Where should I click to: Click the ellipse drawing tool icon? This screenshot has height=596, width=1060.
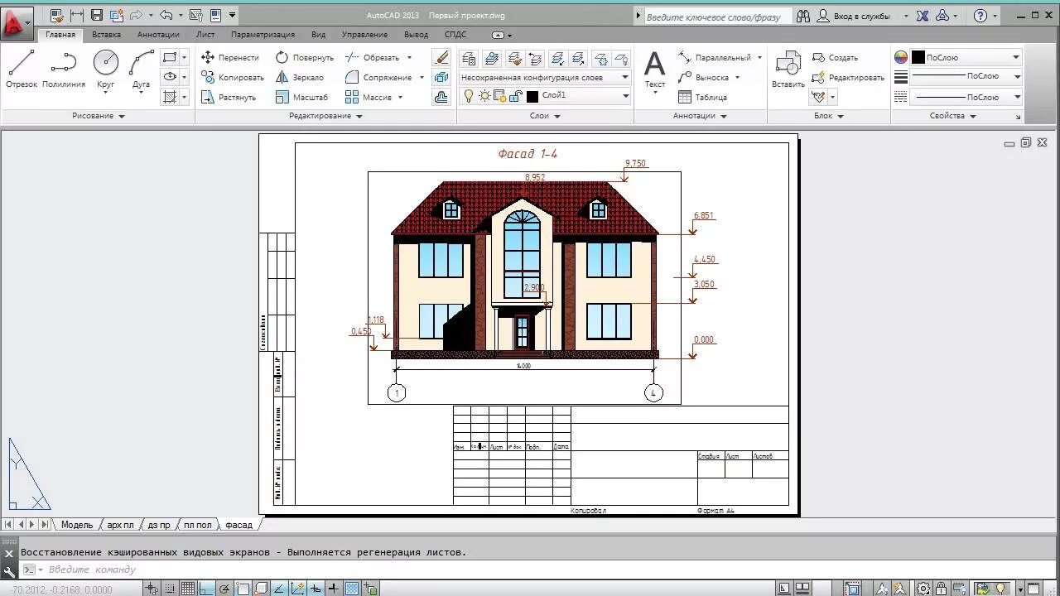click(x=170, y=77)
